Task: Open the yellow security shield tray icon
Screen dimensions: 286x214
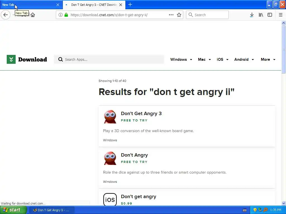Action: [x=255, y=210]
